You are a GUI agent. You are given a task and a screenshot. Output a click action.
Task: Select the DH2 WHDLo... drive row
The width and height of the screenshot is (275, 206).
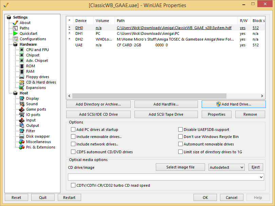click(x=166, y=39)
